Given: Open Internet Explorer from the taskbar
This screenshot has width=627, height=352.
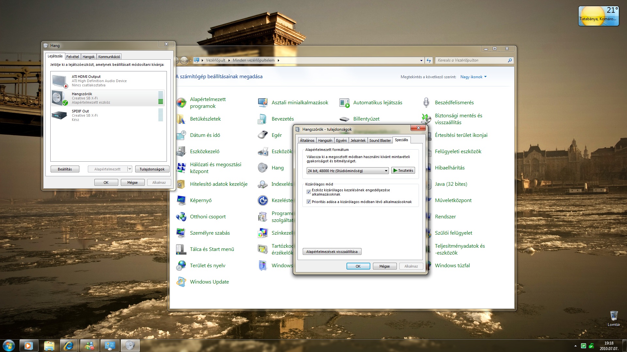Looking at the screenshot, I should [69, 345].
